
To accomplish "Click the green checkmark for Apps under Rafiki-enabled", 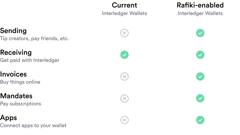I will (200, 120).
